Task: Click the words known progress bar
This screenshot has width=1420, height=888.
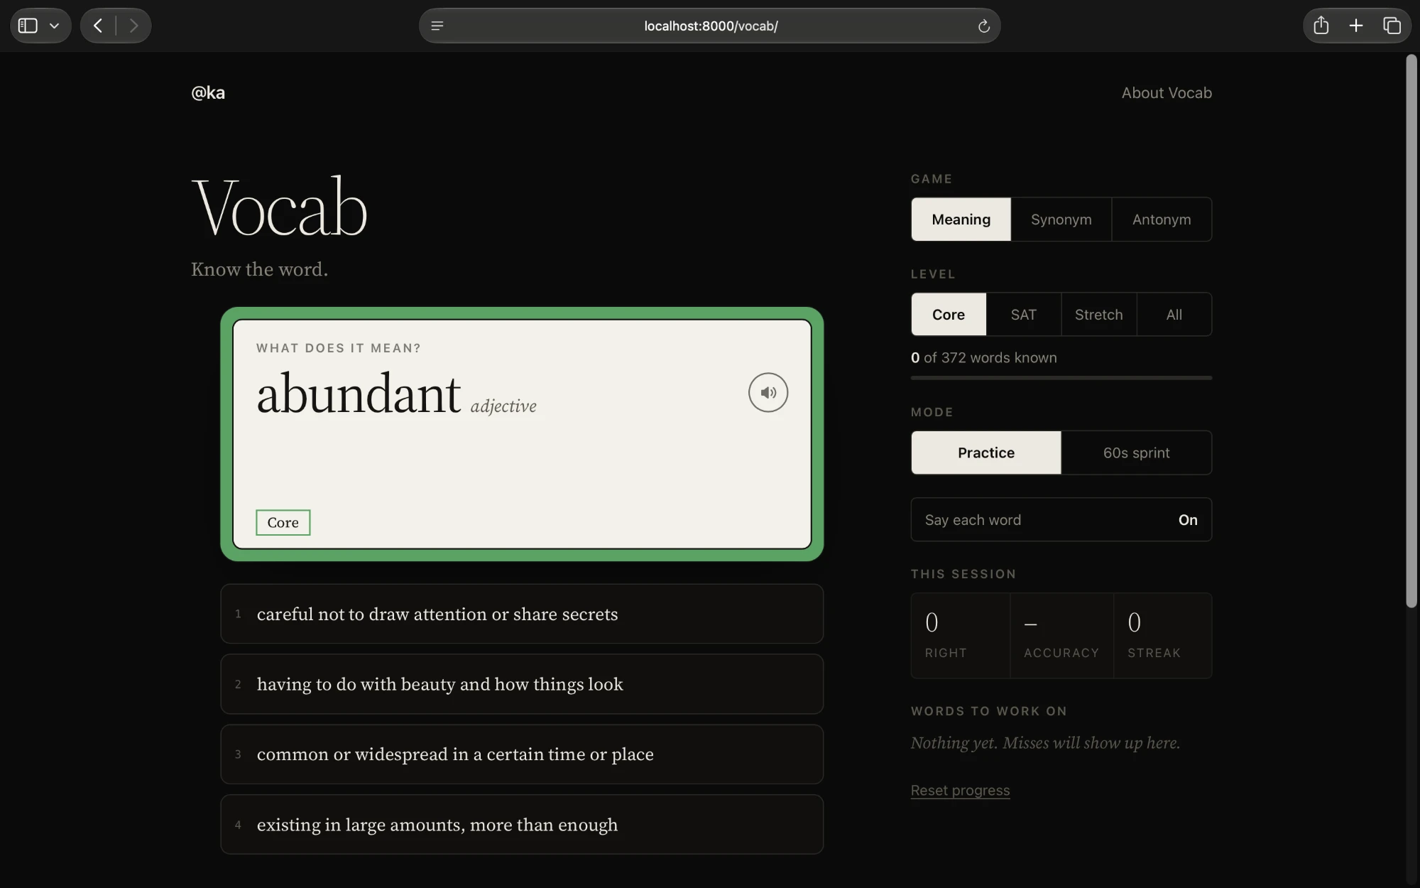Action: pyautogui.click(x=1061, y=378)
